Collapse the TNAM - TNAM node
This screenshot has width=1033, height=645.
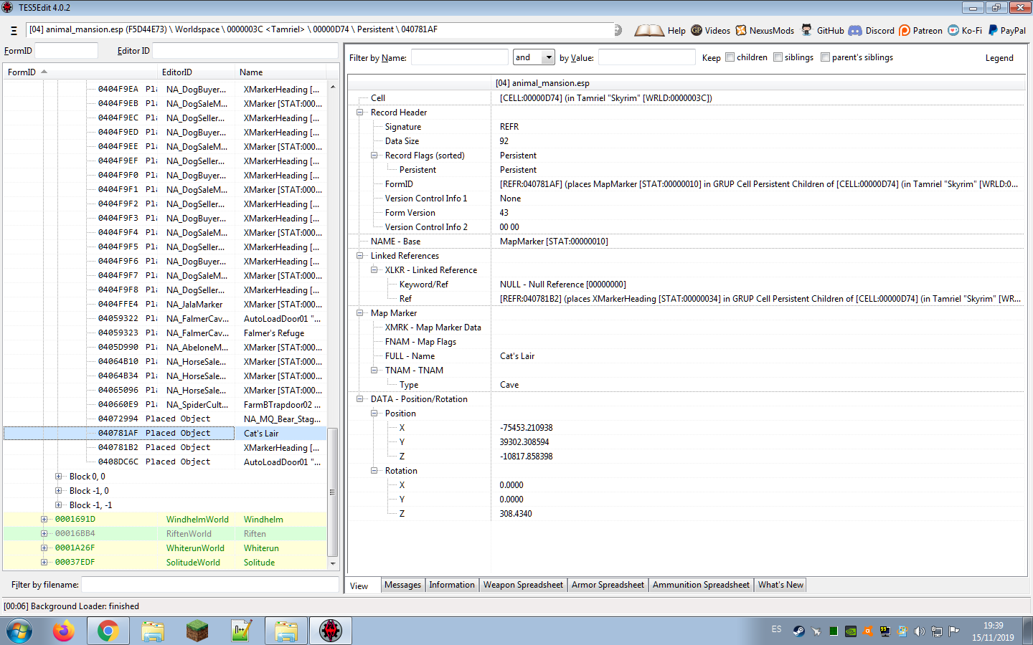point(374,371)
